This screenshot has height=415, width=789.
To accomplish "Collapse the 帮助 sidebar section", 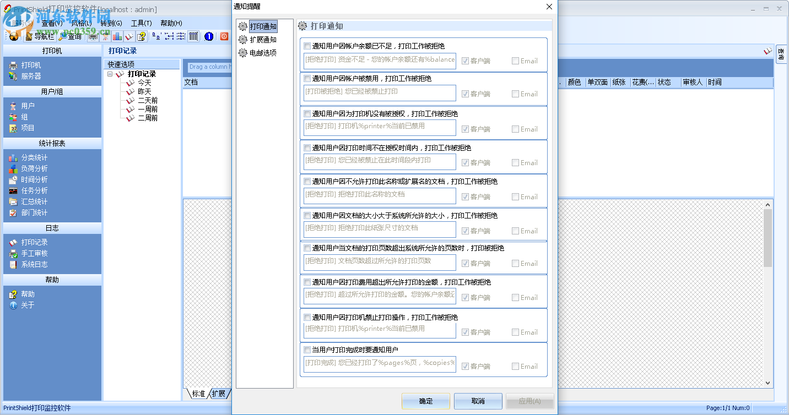I will click(x=52, y=280).
